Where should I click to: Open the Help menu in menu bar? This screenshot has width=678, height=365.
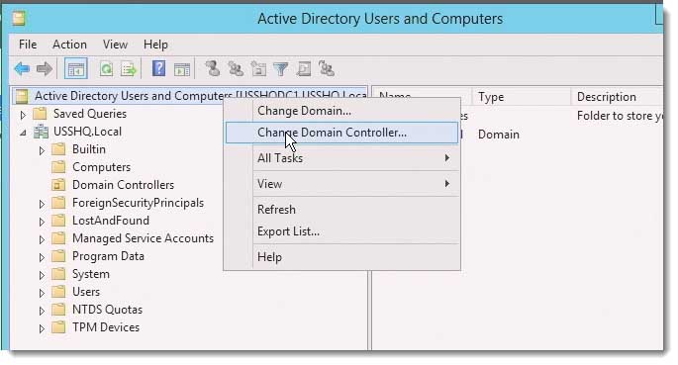pyautogui.click(x=155, y=45)
